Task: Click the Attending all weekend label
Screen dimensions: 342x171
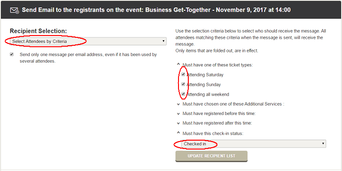Action: 208,94
